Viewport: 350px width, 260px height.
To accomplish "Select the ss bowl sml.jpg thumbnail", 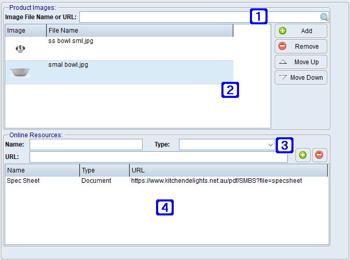I will pyautogui.click(x=21, y=49).
